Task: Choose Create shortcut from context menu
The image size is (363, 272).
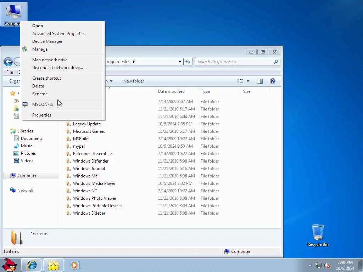Action: click(x=62, y=78)
